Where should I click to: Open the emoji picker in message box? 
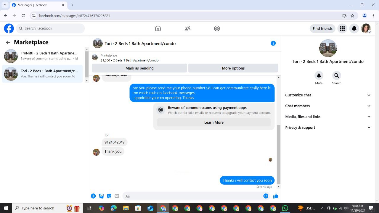(266, 196)
